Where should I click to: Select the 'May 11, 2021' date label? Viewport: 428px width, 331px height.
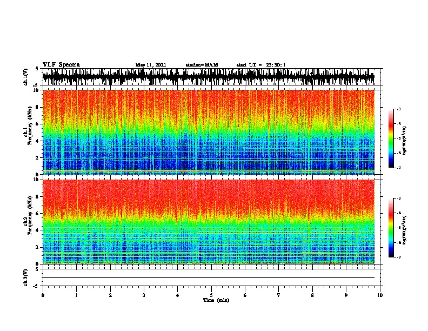[x=151, y=65]
